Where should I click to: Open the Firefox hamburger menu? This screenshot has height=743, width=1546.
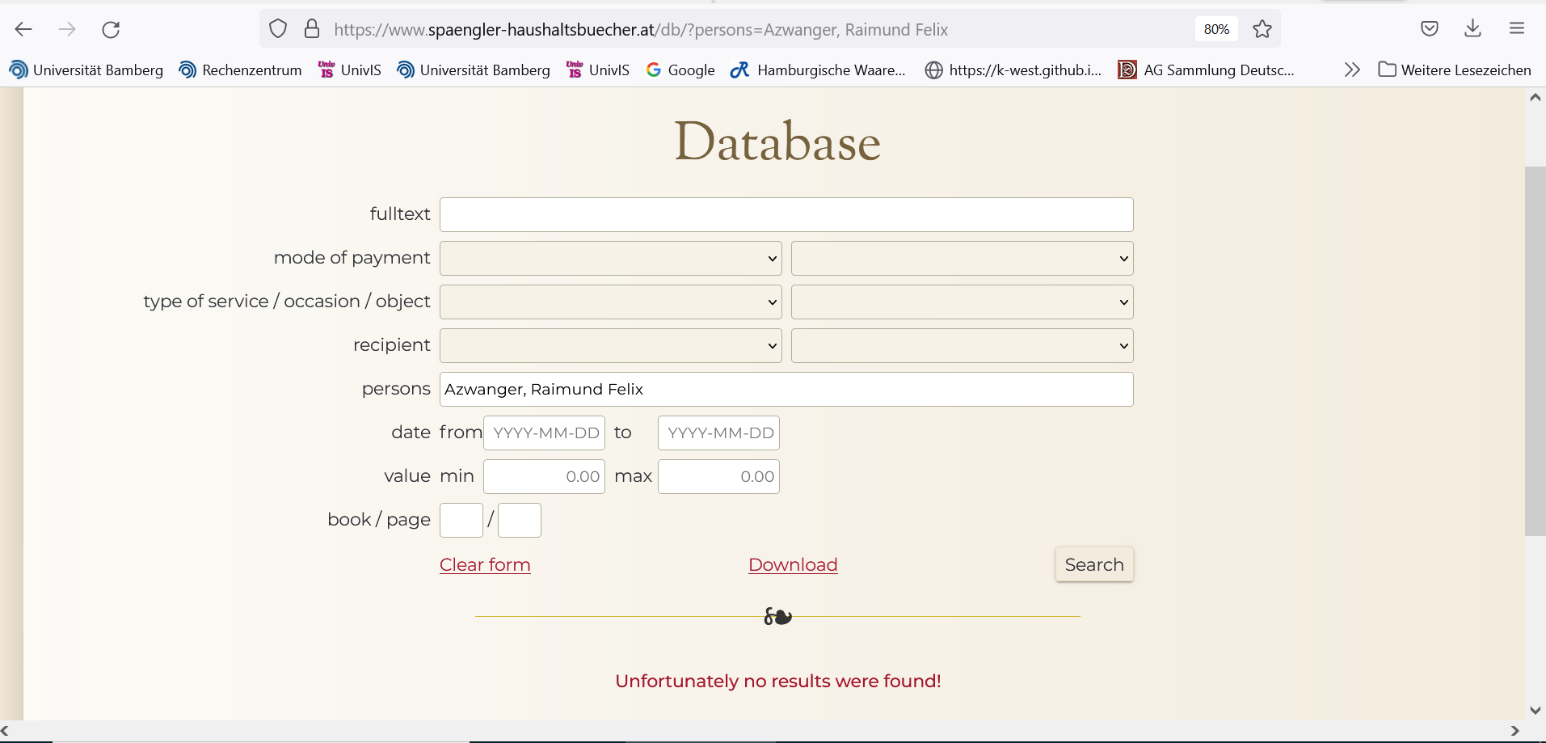point(1517,29)
